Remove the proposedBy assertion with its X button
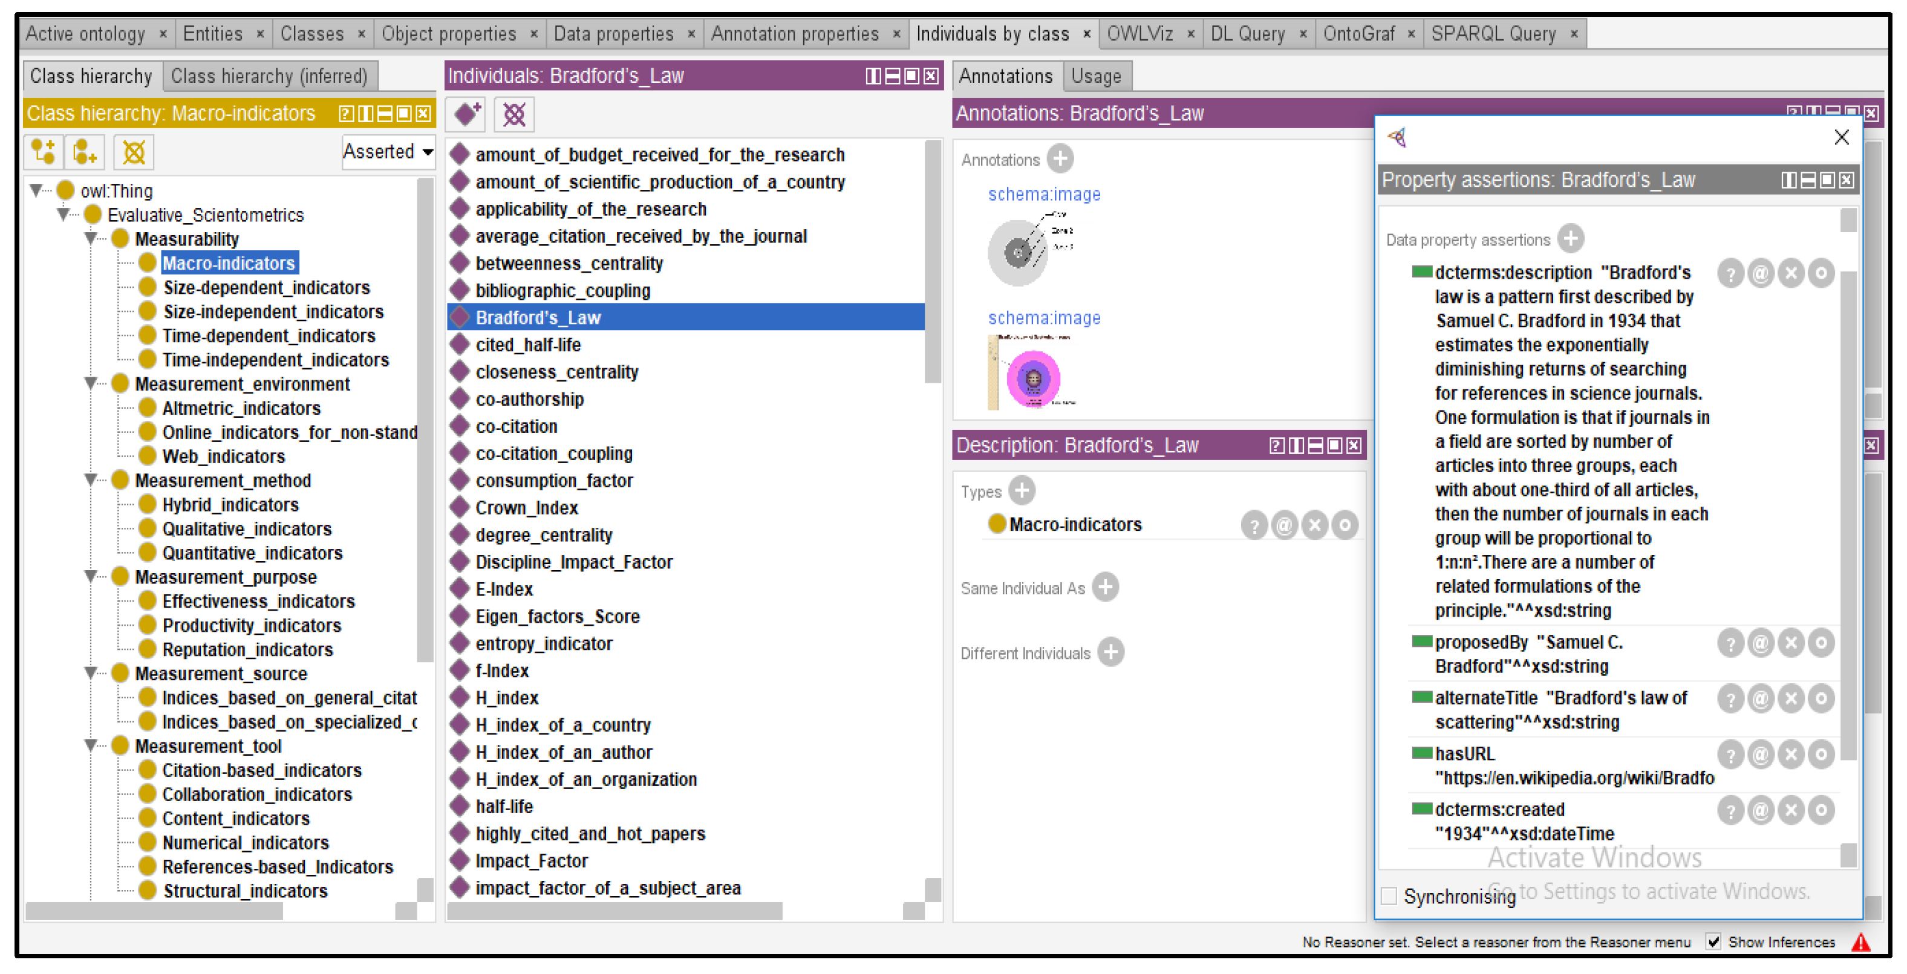The image size is (1907, 974). point(1790,643)
